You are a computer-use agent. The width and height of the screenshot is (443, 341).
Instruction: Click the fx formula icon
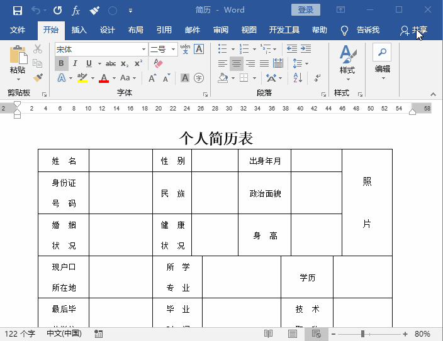[76, 11]
